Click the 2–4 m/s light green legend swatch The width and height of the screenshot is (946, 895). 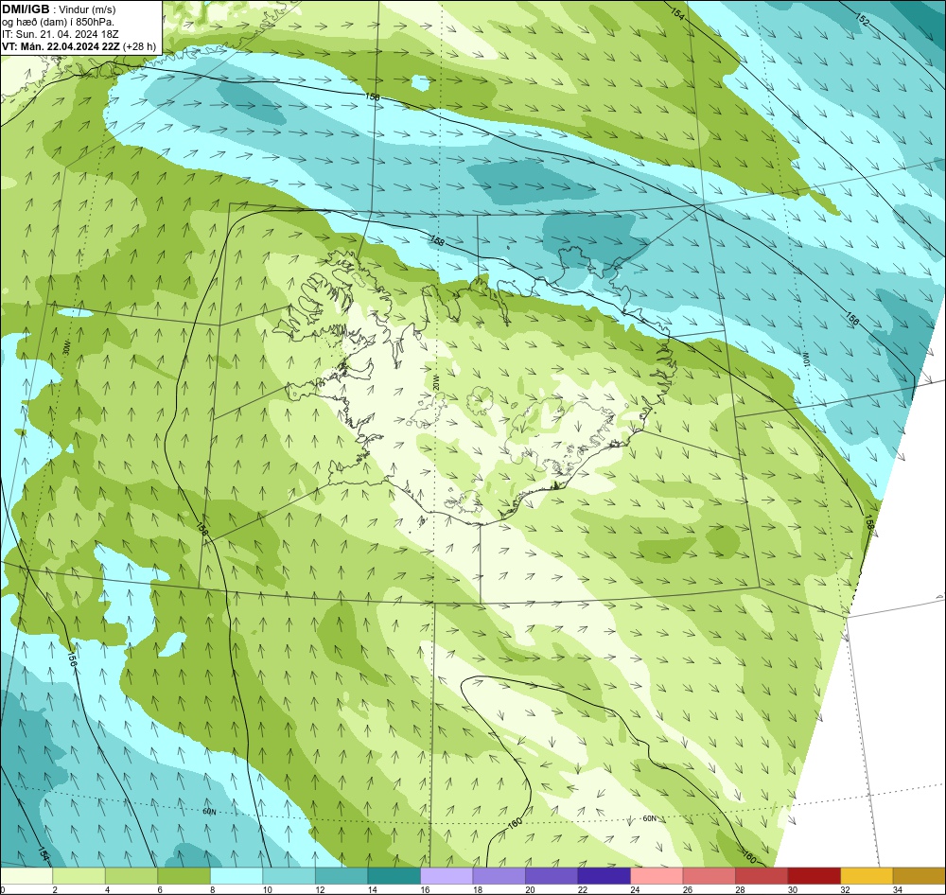pyautogui.click(x=79, y=876)
